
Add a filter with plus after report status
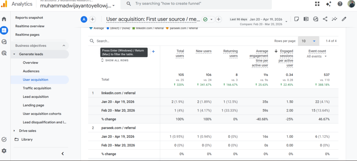click(x=218, y=20)
